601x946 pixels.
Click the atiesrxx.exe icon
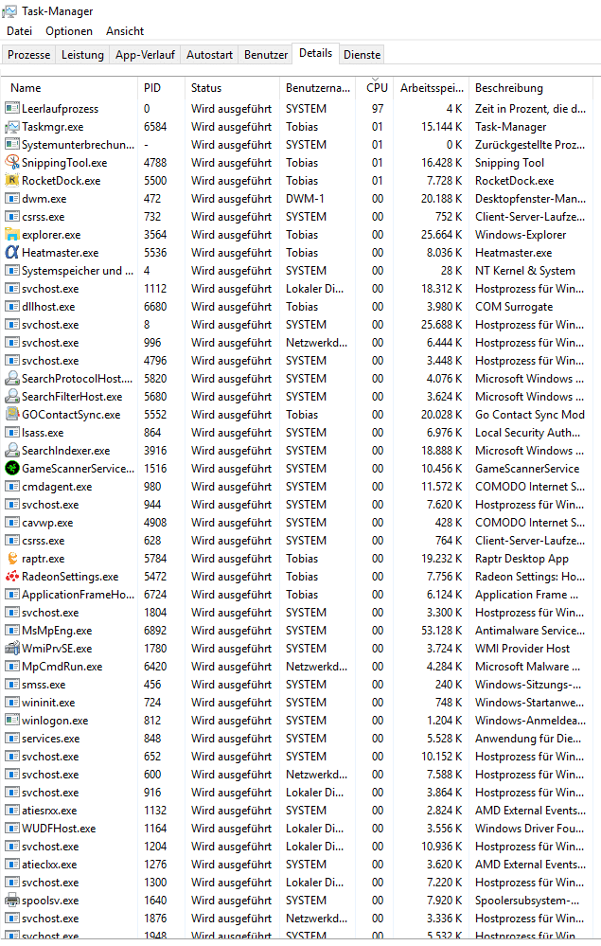(12, 811)
